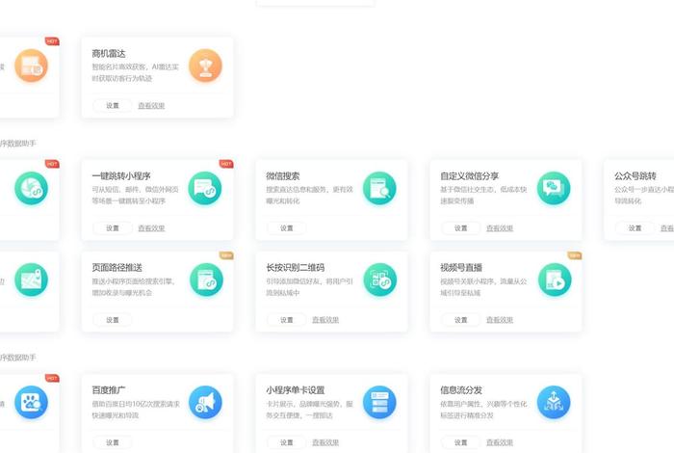Click the 页面路径推送 page-link icon
Screen dimensions: 674x453
206,280
